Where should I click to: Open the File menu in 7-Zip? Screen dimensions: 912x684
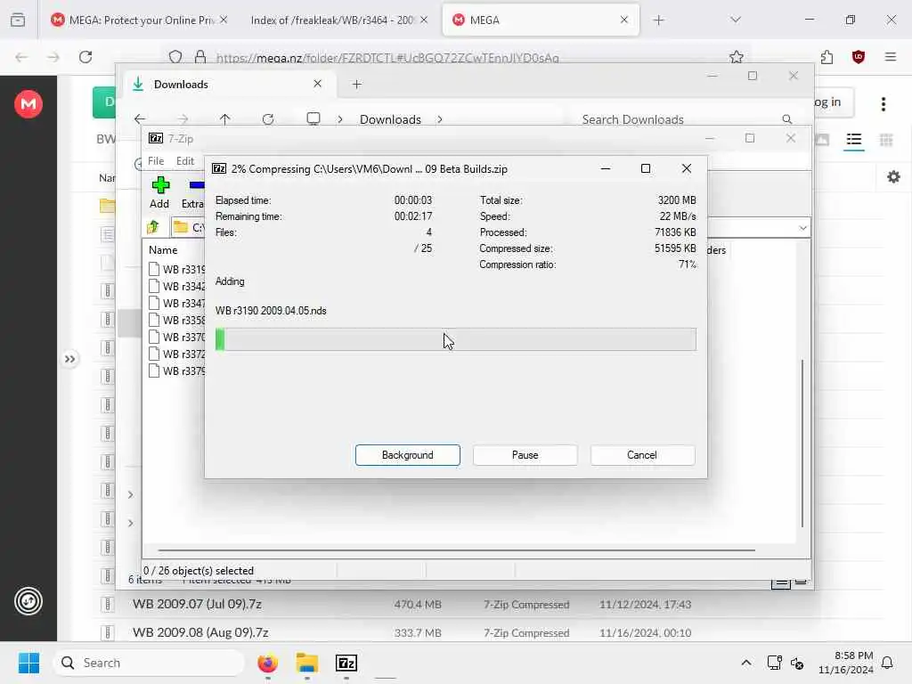[156, 161]
